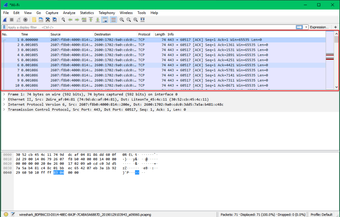
Task: Go to specified packet icon
Action: click(84, 20)
